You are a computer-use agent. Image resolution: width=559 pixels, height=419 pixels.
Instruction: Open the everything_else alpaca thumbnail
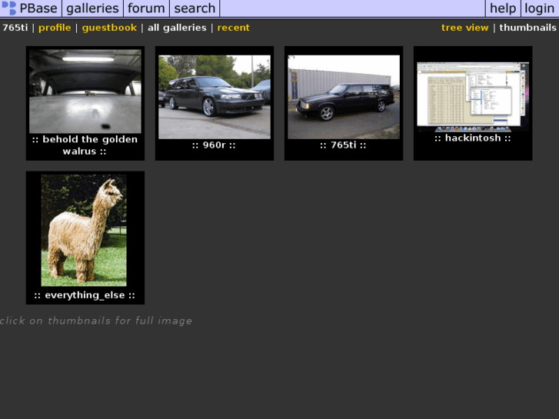tap(84, 230)
